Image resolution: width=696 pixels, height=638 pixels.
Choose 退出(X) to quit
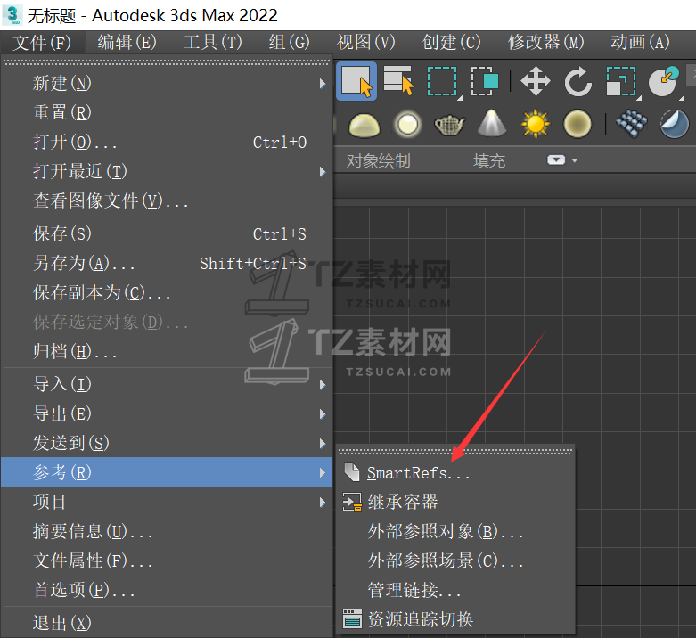tap(167, 623)
